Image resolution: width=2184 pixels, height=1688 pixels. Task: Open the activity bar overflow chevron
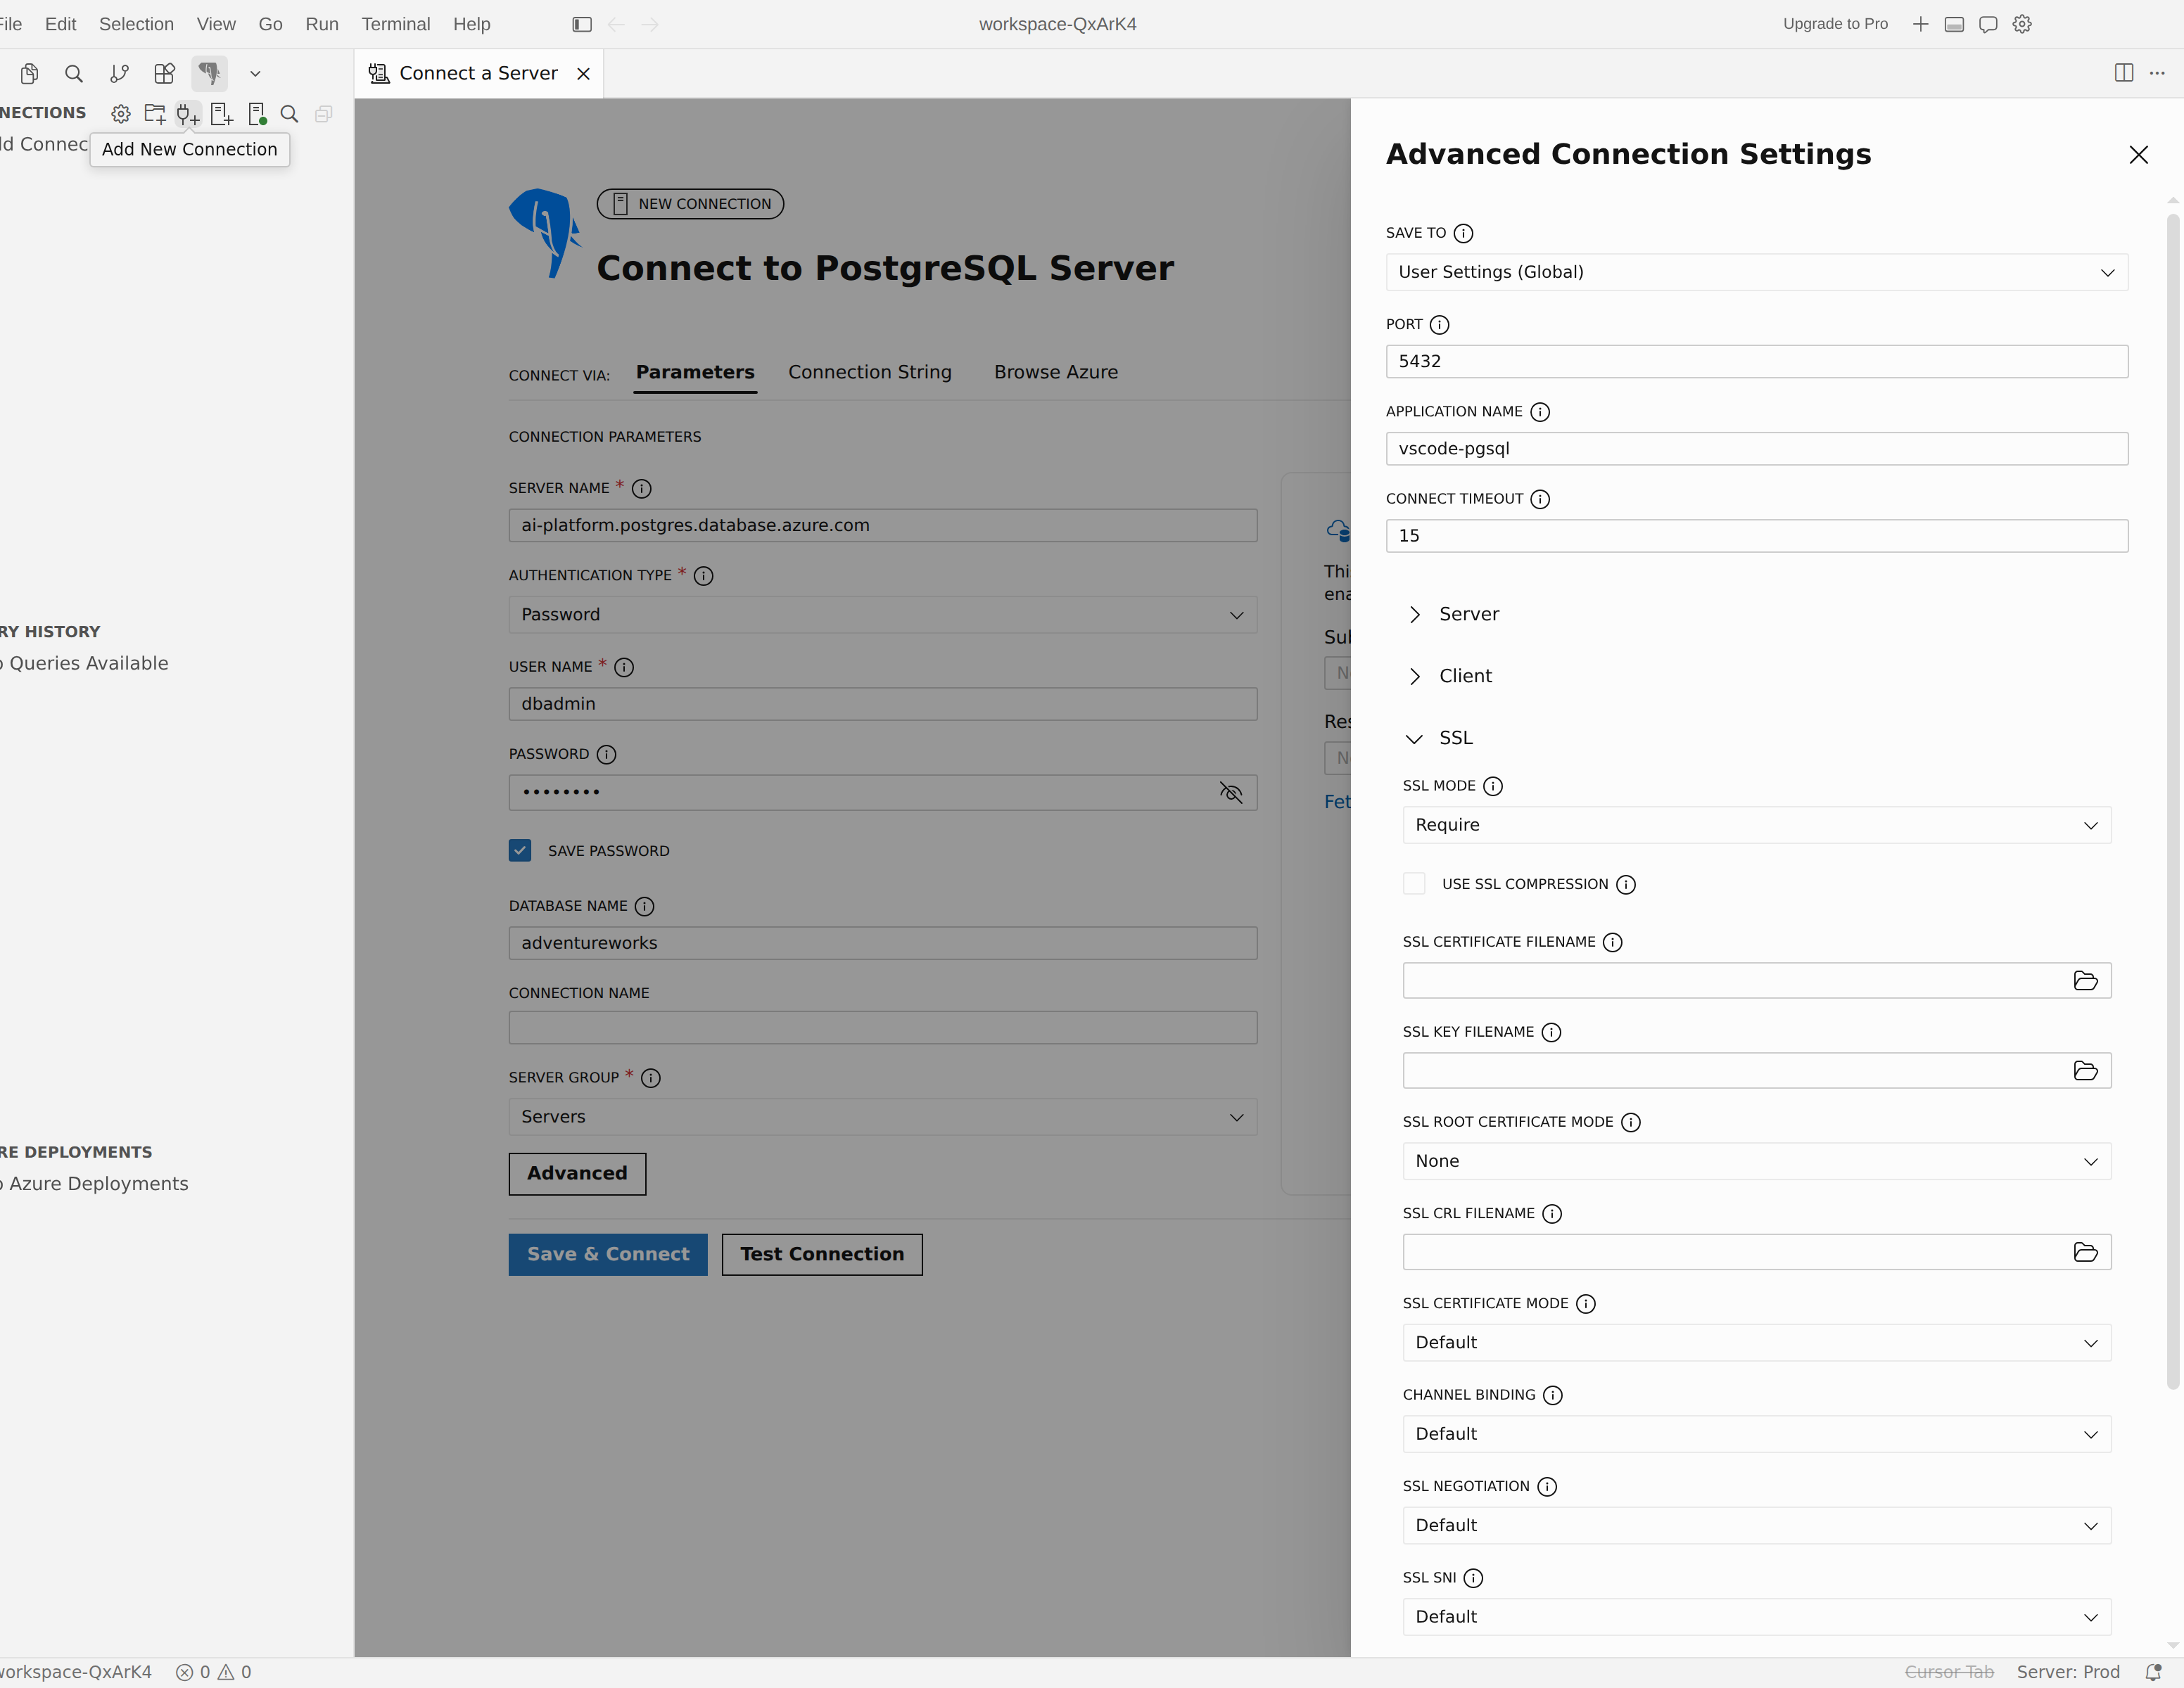255,73
